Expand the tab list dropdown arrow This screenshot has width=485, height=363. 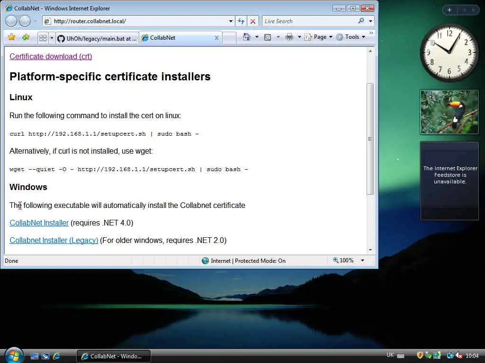(52, 38)
